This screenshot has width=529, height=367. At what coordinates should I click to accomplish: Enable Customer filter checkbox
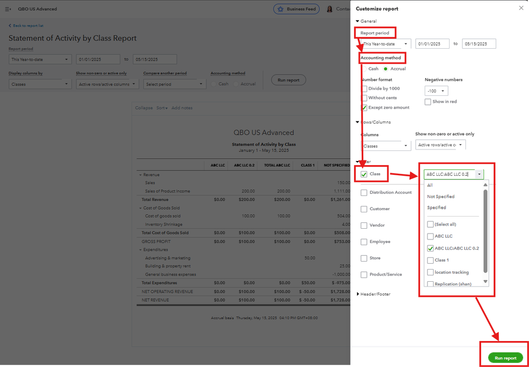(364, 209)
